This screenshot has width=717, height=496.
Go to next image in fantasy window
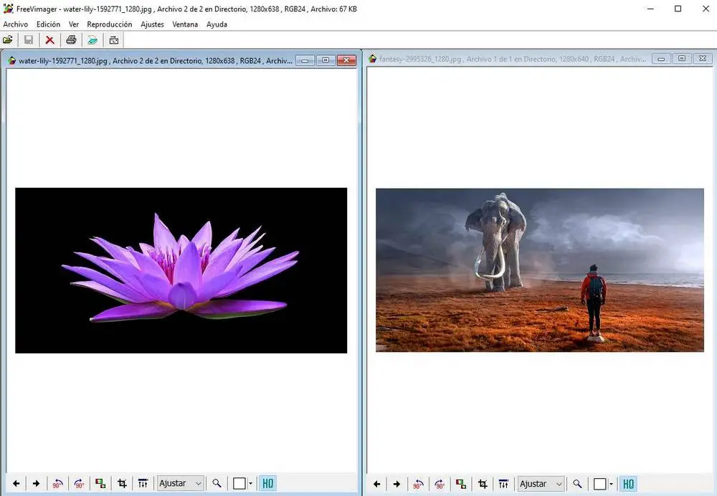click(x=397, y=484)
